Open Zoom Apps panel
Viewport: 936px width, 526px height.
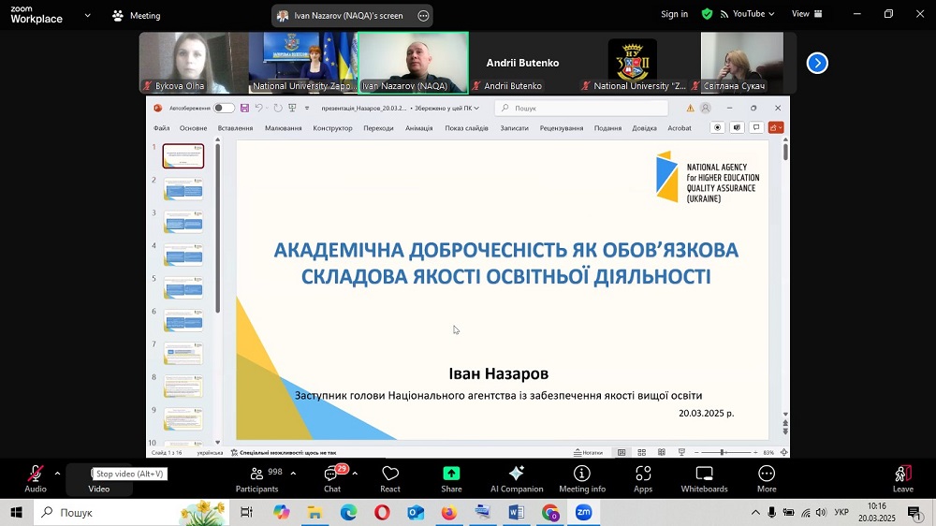click(x=643, y=477)
